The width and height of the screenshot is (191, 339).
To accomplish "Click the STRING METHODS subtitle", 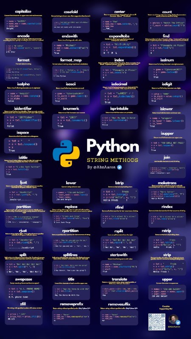I will point(112,160).
